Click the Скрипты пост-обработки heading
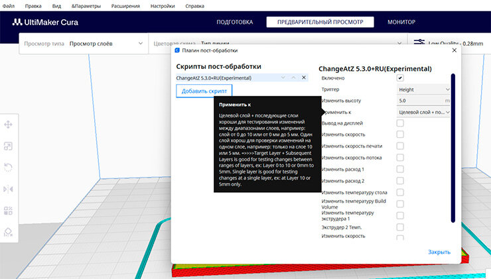Image resolution: width=491 pixels, height=279 pixels. (x=218, y=66)
